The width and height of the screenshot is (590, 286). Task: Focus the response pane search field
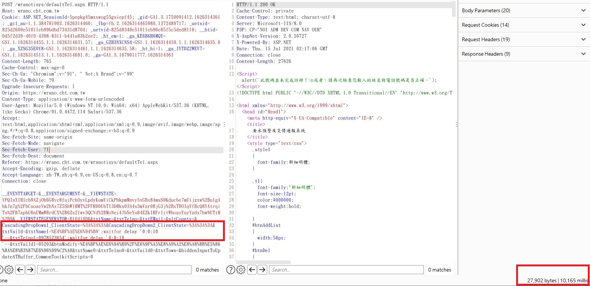point(346,270)
